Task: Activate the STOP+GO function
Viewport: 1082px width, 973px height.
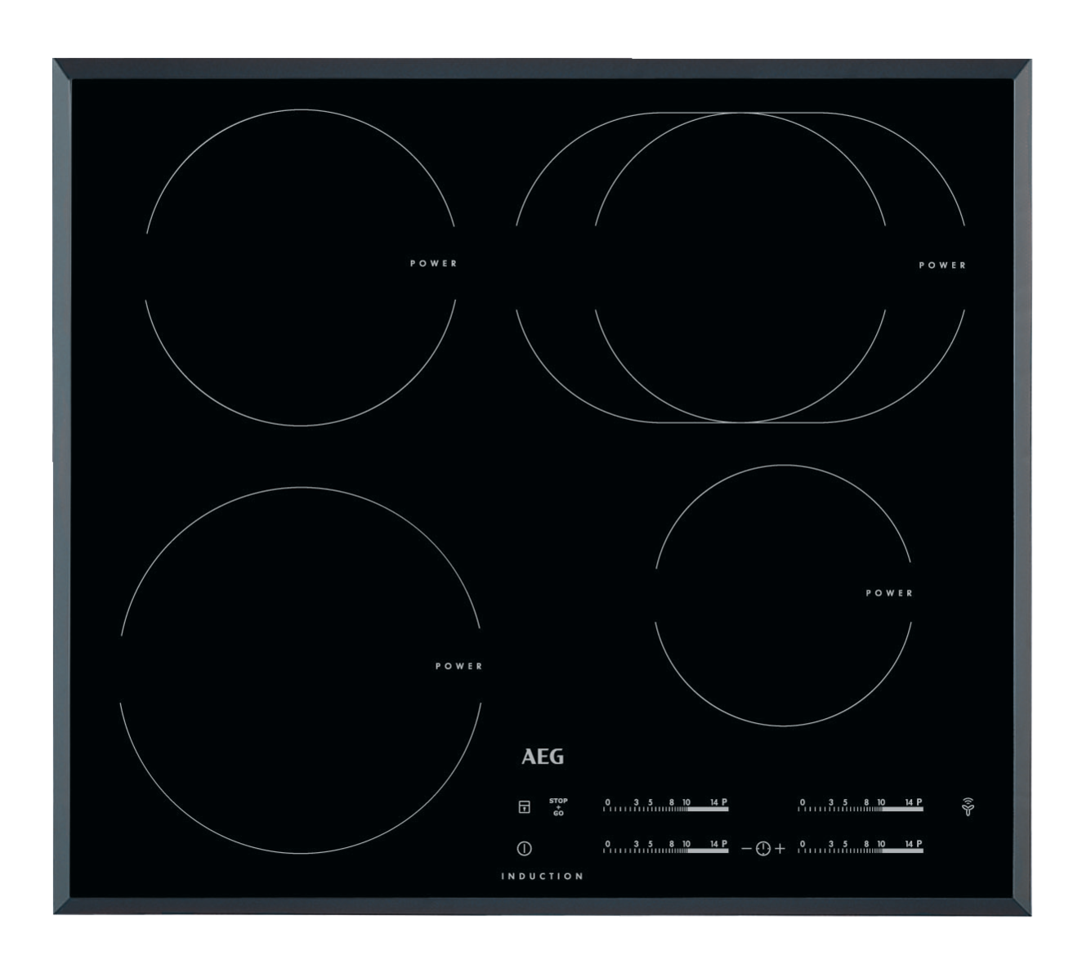Action: (558, 807)
